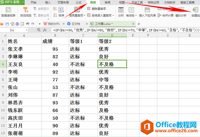This screenshot has width=200, height=137.
Task: Open the 开始 ribbon tab
Action: point(34,3)
